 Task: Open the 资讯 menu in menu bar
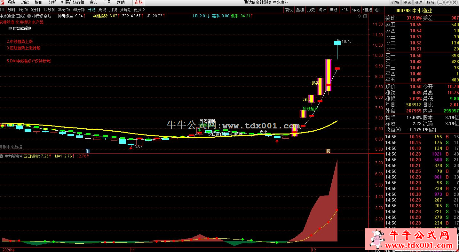point(93,2)
